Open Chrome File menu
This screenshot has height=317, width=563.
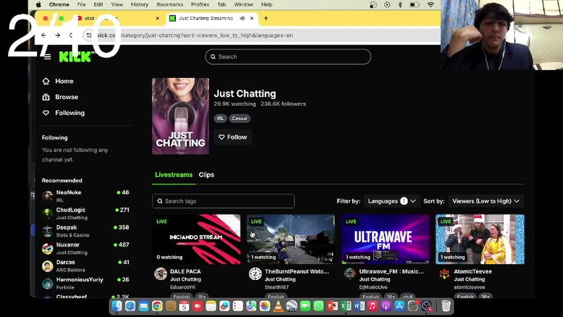tap(81, 4)
